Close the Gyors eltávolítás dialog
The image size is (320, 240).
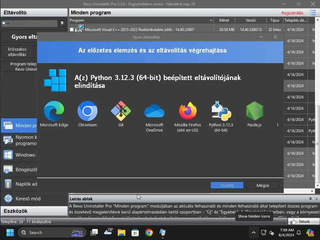[x=275, y=37]
